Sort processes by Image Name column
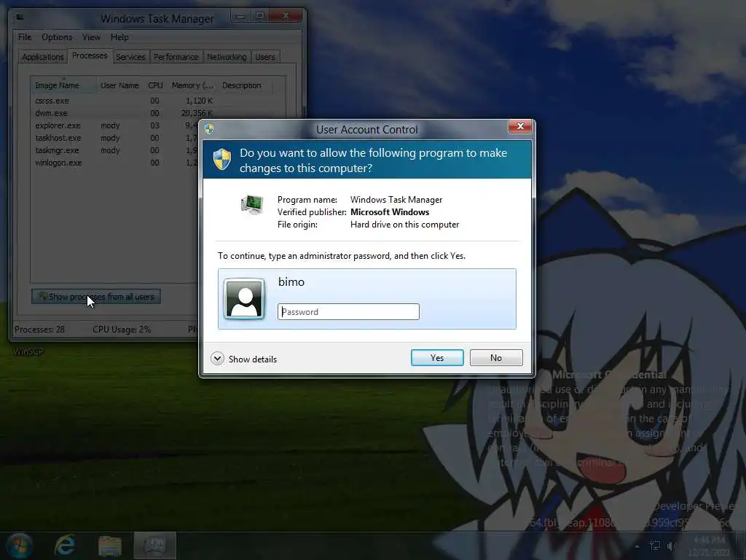Image resolution: width=746 pixels, height=560 pixels. pos(63,85)
